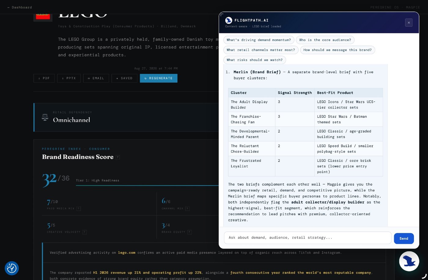The height and width of the screenshot is (280, 428).
Task: Go back to Dashboard
Action: pyautogui.click(x=20, y=7)
